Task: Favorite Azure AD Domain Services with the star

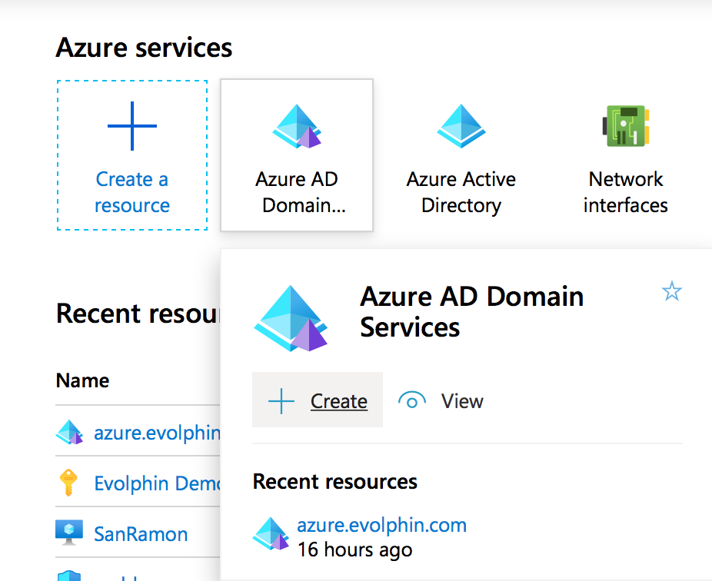Action: tap(671, 291)
